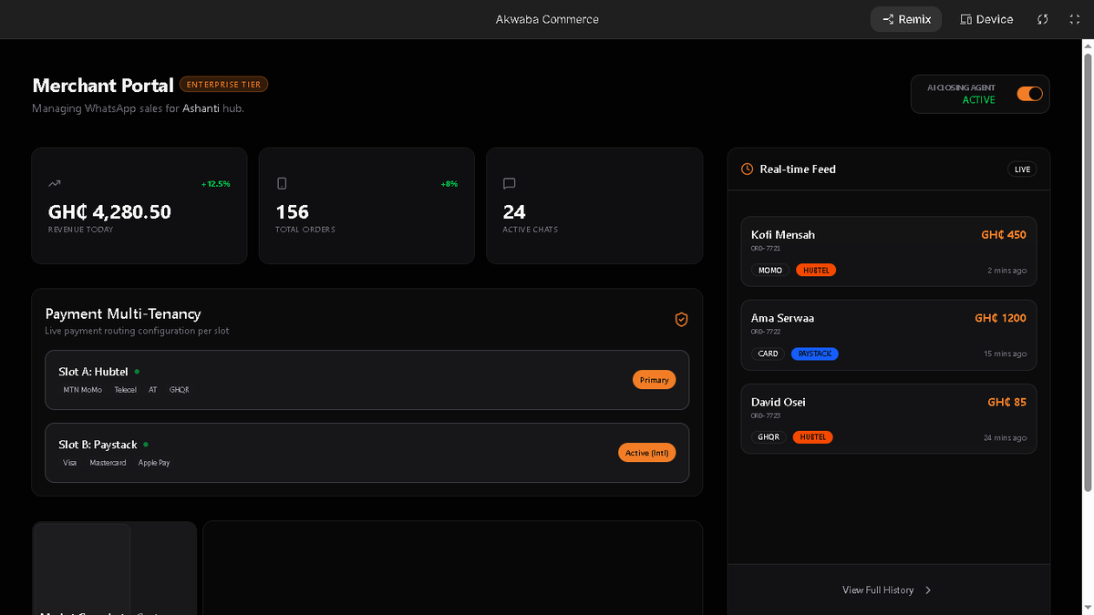Screen dimensions: 1094x615
Task: Click the clock icon beside Real-time Feed
Action: 746,169
